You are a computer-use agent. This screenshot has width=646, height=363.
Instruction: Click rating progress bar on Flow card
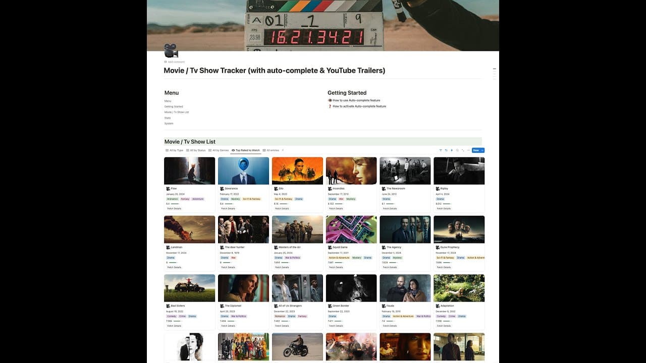[x=175, y=204]
